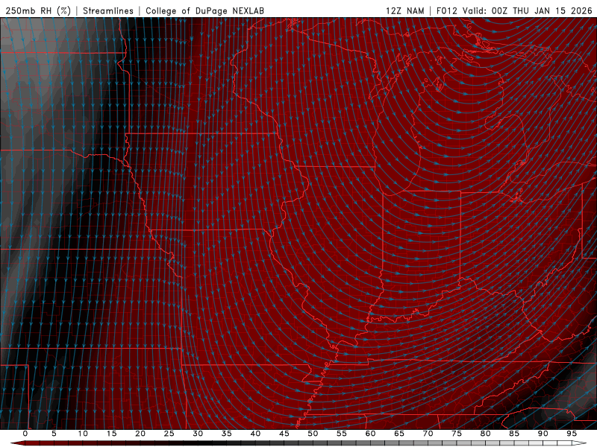
Task: Click the colorbar tick label "65"
Action: click(x=399, y=434)
